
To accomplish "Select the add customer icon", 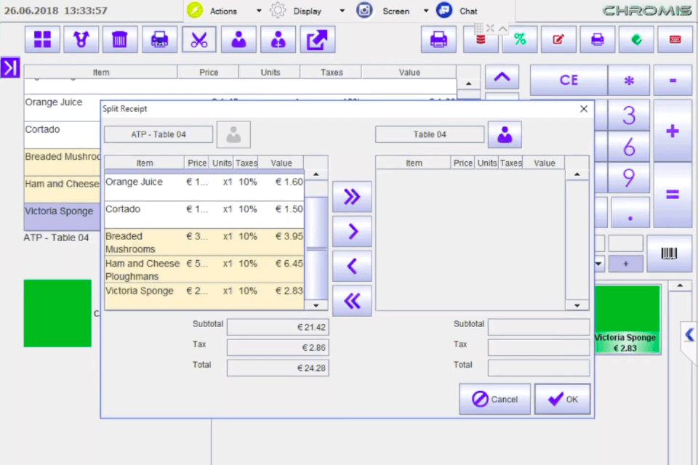I will 278,39.
